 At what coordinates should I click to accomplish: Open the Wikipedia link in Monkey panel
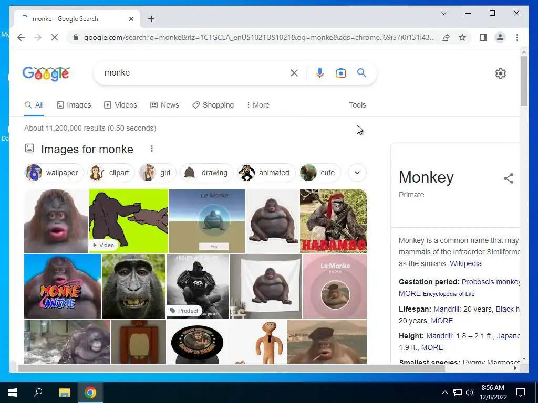tap(465, 263)
